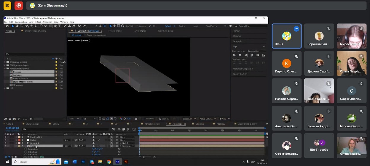
Task: Click the Home icon in After Effects
Action: (8, 26)
